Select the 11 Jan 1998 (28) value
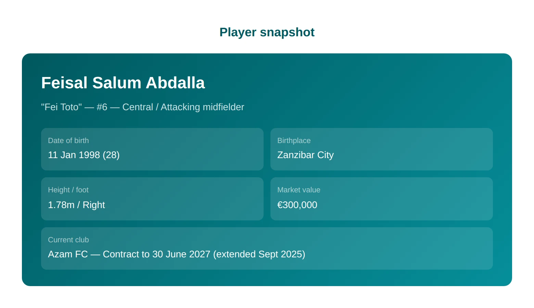Image resolution: width=534 pixels, height=308 pixels. 84,155
